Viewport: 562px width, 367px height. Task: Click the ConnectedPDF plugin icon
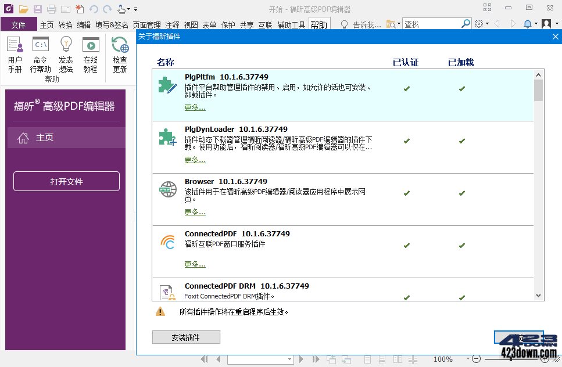click(167, 241)
